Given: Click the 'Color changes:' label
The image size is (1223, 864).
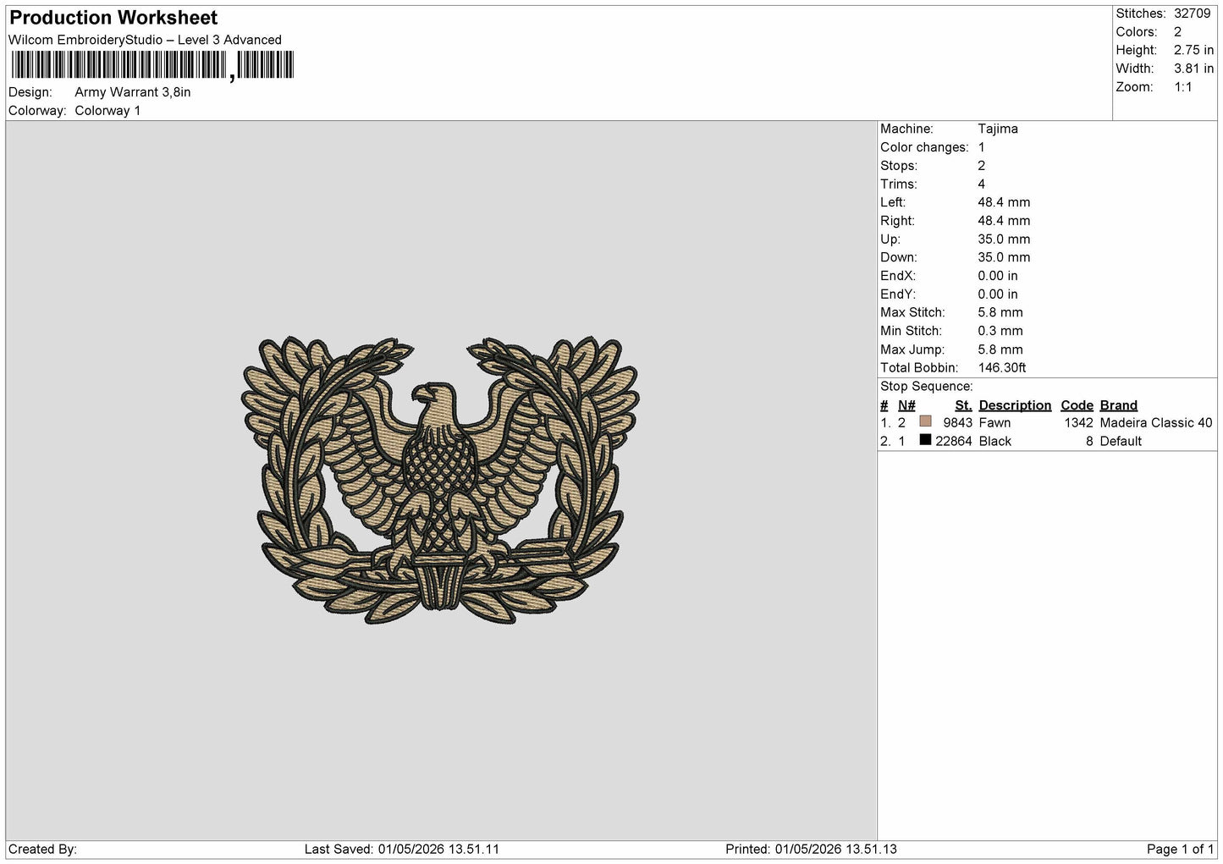Looking at the screenshot, I should pos(924,147).
